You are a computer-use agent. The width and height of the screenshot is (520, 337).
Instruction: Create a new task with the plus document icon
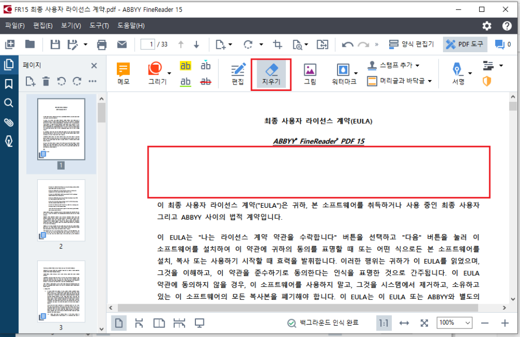pos(10,44)
